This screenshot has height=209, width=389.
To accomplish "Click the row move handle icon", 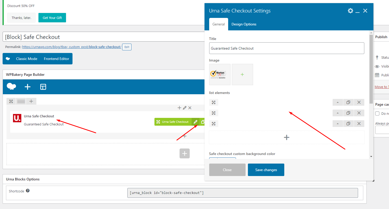I will (11, 101).
